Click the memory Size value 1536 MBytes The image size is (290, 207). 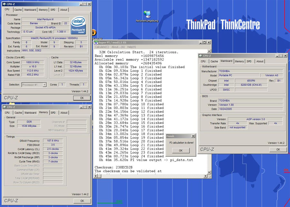click(x=29, y=126)
